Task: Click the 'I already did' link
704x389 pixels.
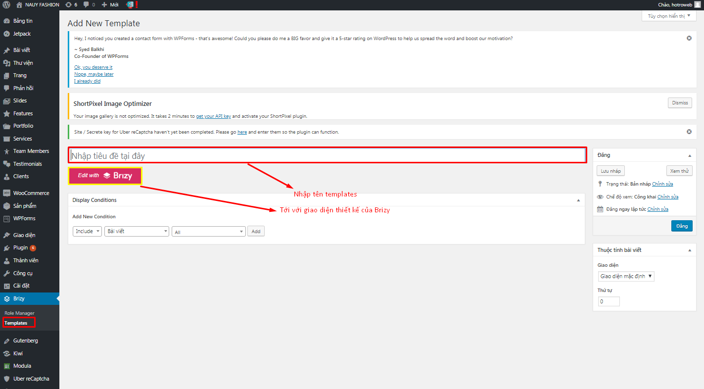Action: coord(87,81)
